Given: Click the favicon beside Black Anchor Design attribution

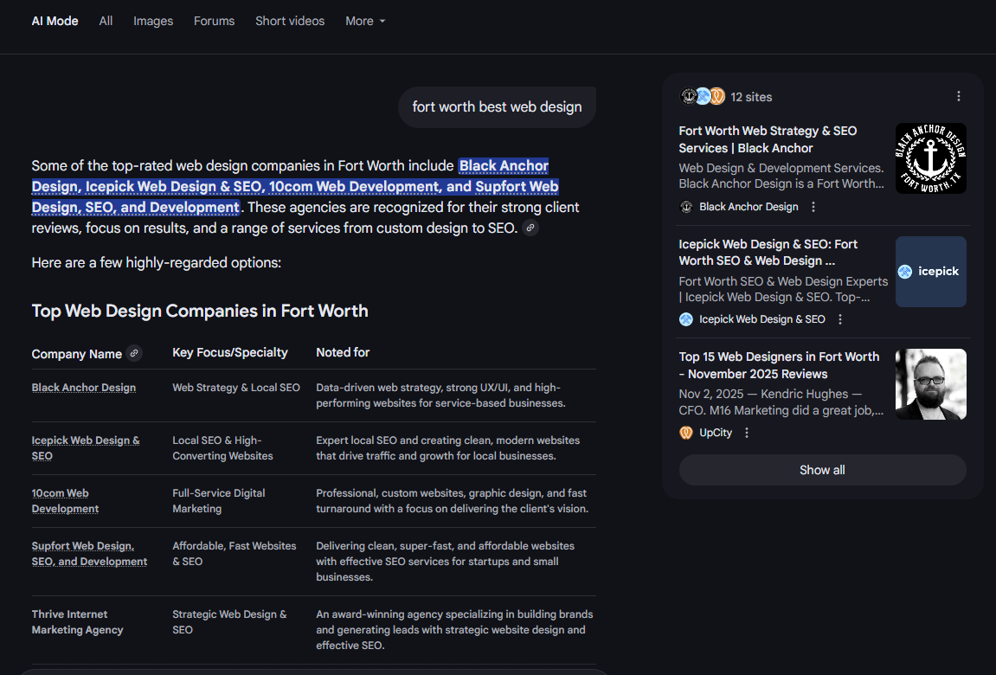Looking at the screenshot, I should [x=686, y=207].
